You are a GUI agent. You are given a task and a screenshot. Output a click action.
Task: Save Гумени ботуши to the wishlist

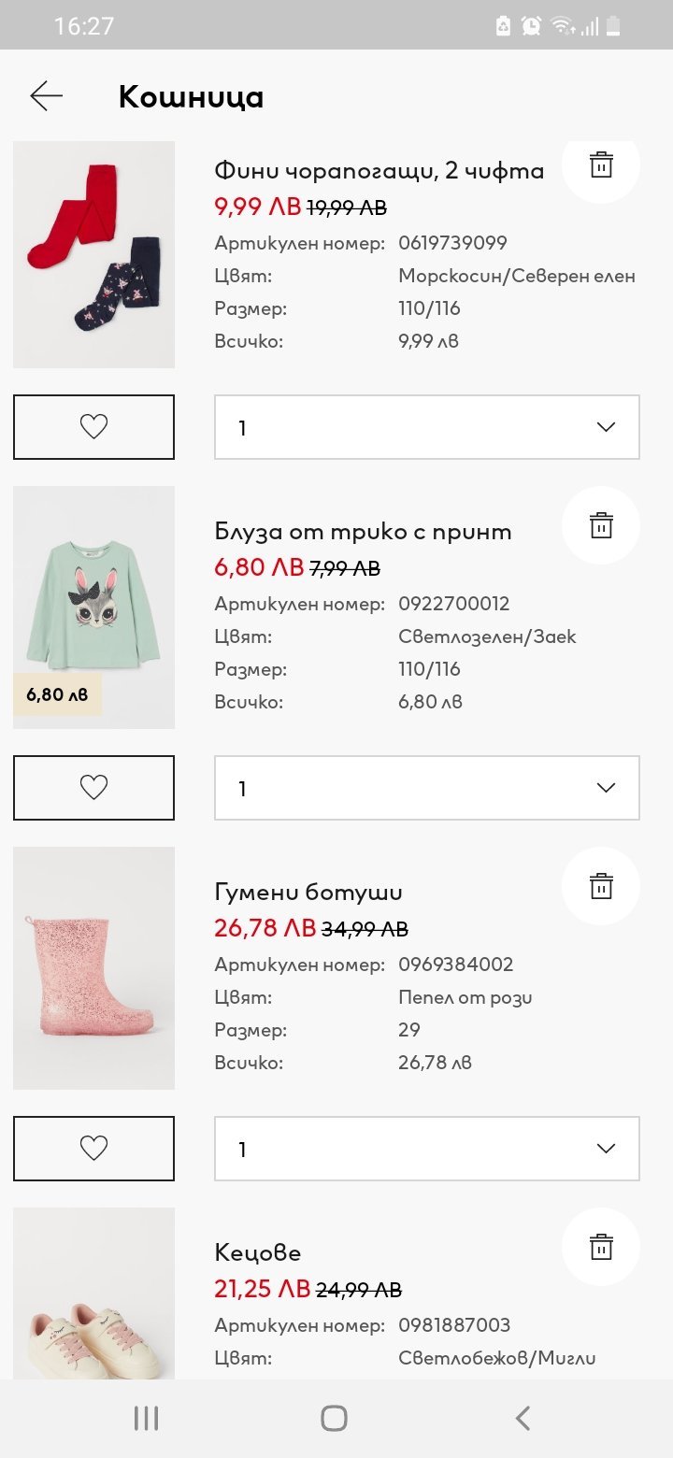pyautogui.click(x=93, y=1149)
